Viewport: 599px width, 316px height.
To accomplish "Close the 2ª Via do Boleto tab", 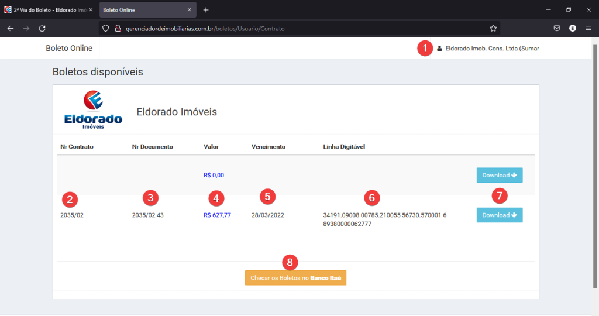I will point(91,10).
